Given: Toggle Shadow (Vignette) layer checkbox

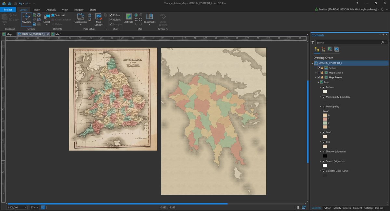Looking at the screenshot, I should click(x=324, y=152).
